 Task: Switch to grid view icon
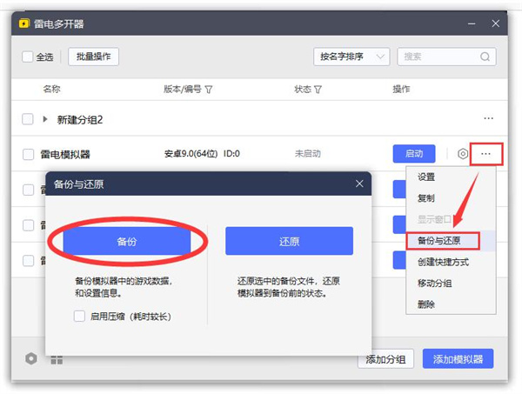pyautogui.click(x=57, y=360)
